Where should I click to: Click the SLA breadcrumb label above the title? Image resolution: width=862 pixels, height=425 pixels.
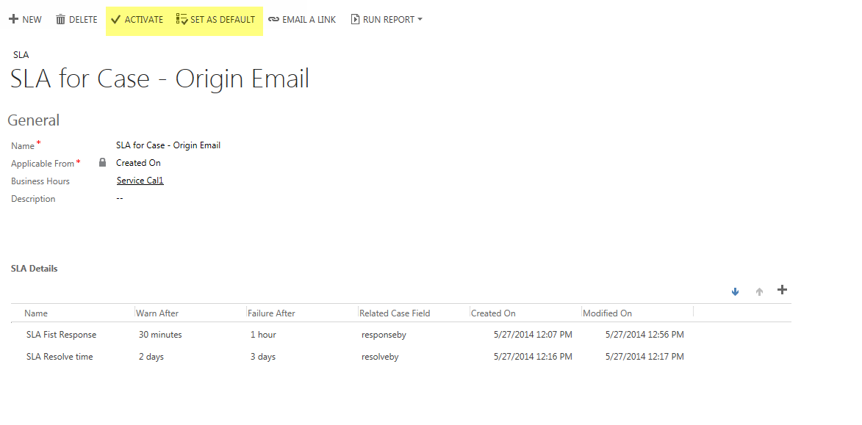pyautogui.click(x=21, y=54)
